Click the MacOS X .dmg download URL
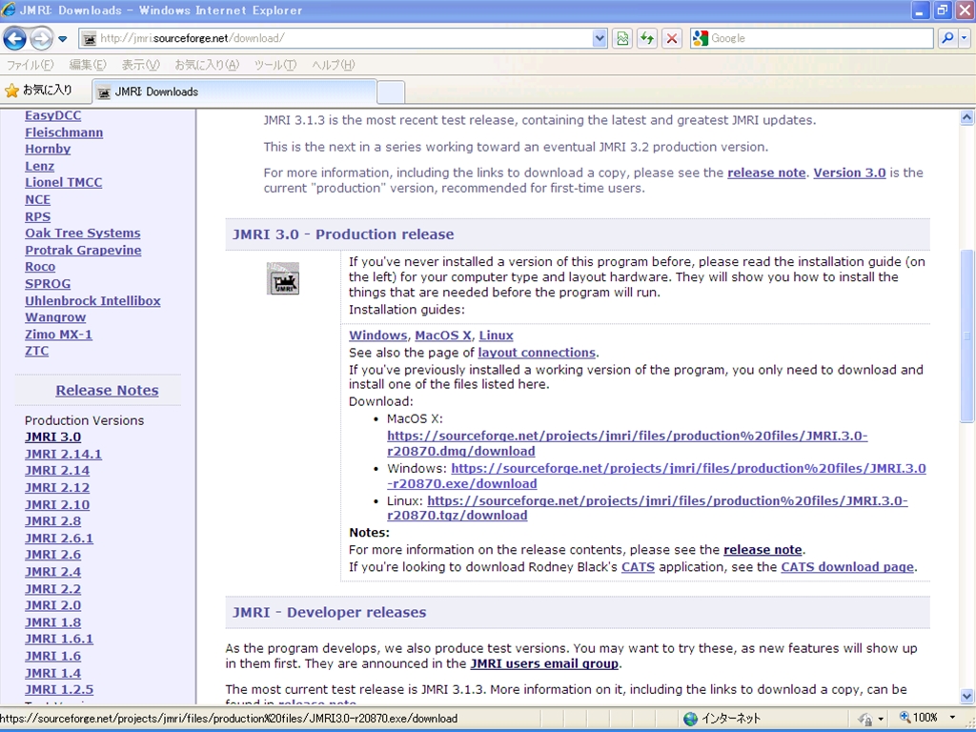 pyautogui.click(x=627, y=444)
